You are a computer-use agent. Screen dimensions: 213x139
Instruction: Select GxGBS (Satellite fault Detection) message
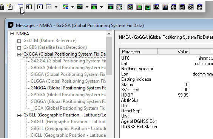(55, 47)
